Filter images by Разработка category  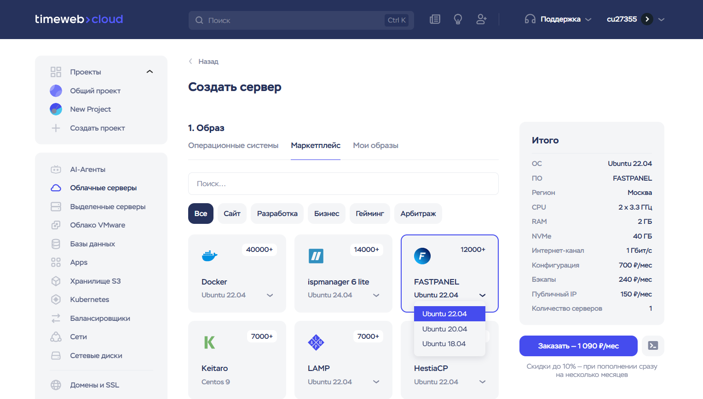pos(277,214)
